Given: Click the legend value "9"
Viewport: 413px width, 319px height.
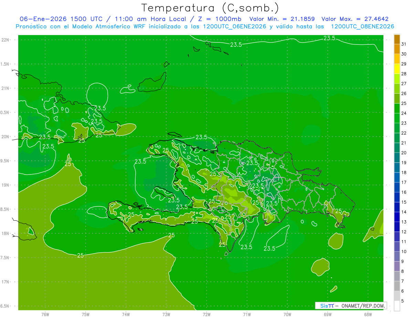Looking at the screenshot, I should point(403,262).
